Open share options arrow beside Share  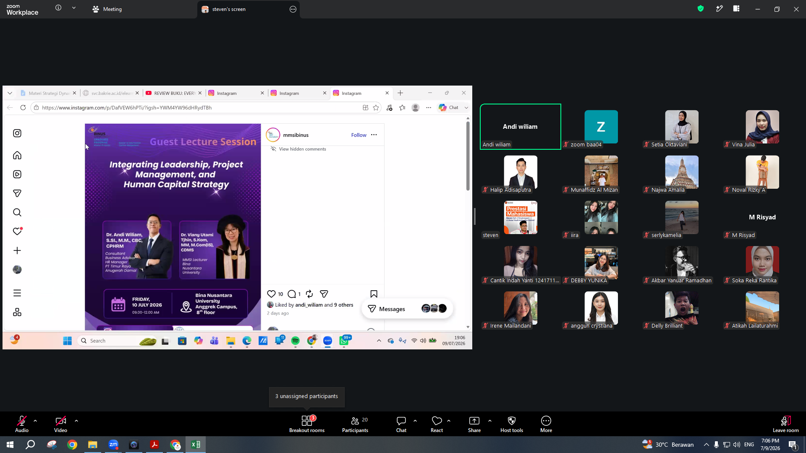coord(490,420)
